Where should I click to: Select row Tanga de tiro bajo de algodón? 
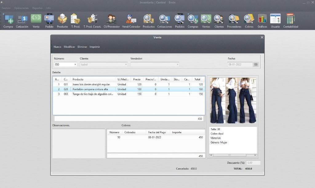click(x=129, y=94)
